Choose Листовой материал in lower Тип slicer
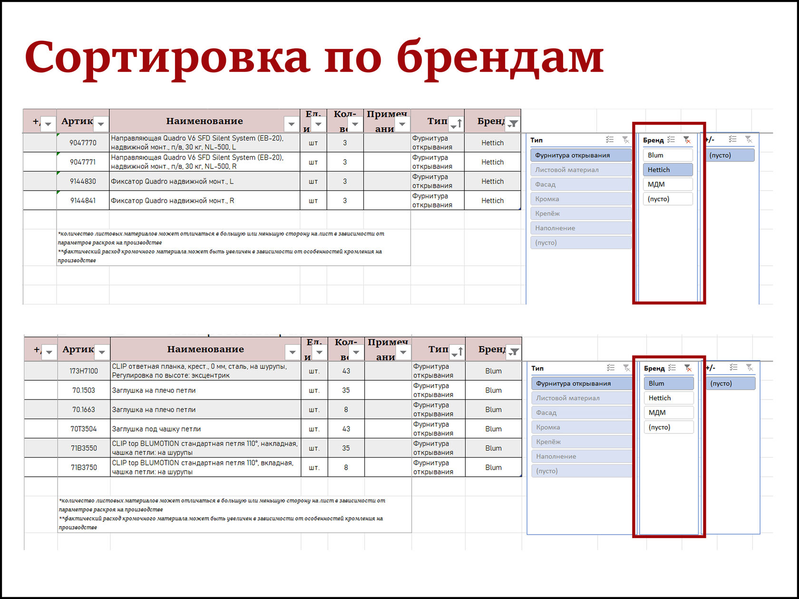This screenshot has height=599, width=799. pyautogui.click(x=582, y=398)
